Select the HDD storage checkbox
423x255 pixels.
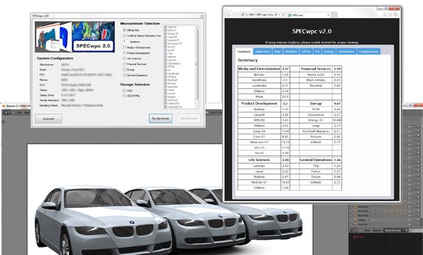[124, 91]
